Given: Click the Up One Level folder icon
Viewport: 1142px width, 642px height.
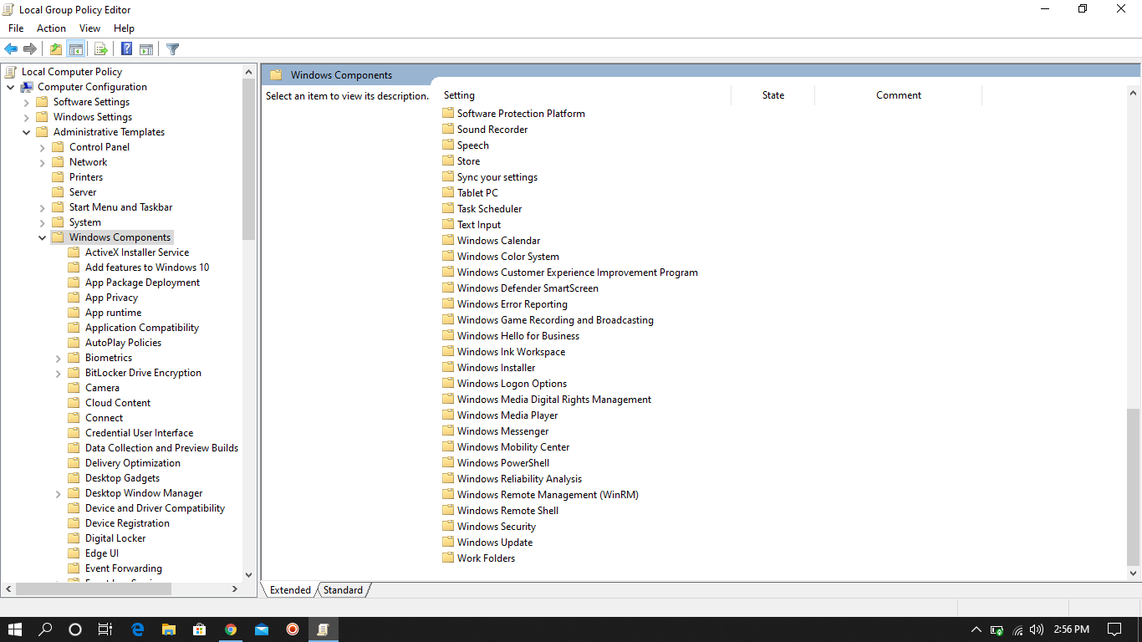Looking at the screenshot, I should pos(55,49).
